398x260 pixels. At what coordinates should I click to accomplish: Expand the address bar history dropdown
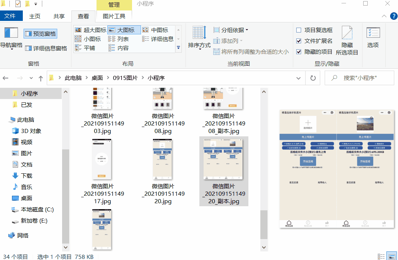298,78
